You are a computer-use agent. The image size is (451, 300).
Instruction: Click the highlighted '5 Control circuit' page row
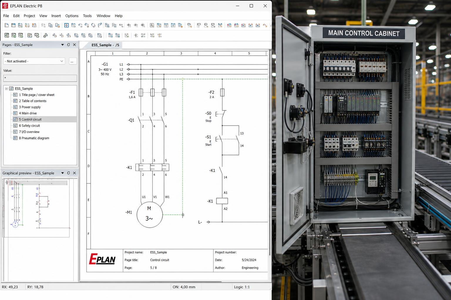(44, 119)
